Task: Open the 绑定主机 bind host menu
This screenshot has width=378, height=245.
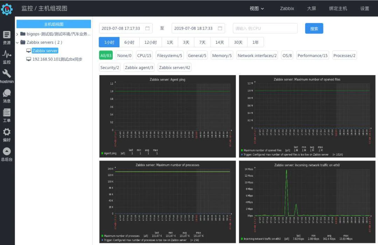Action: (338, 8)
